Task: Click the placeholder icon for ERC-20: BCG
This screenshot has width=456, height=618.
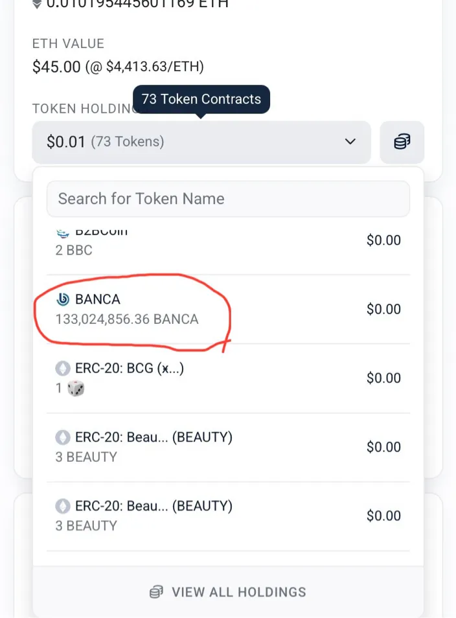Action: click(x=63, y=369)
